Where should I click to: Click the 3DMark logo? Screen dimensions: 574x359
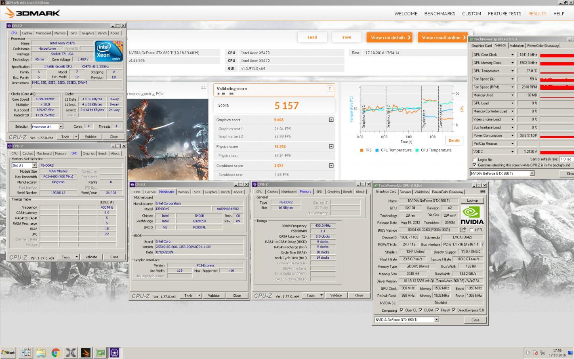32,13
